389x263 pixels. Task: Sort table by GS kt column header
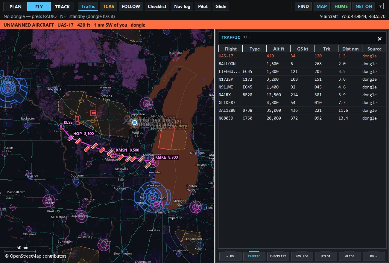tap(302, 49)
